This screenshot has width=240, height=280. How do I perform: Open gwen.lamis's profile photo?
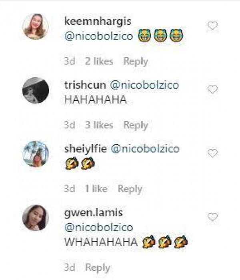tap(36, 218)
